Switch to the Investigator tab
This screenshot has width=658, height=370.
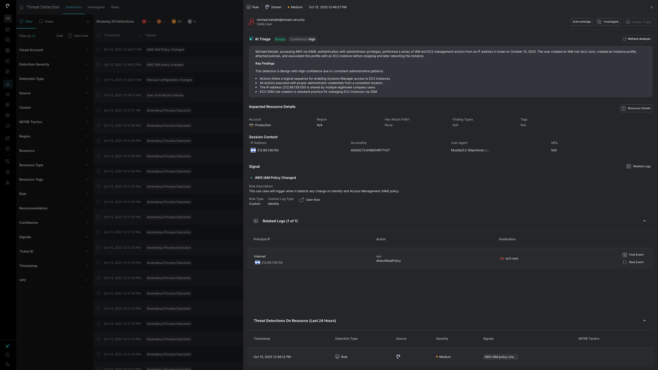click(96, 7)
